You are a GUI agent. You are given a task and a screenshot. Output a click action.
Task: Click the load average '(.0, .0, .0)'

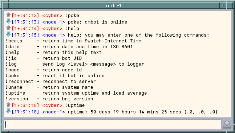pyautogui.click(x=201, y=112)
